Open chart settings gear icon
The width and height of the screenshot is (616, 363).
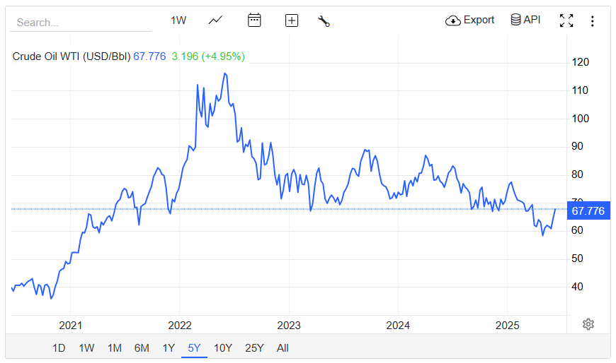pyautogui.click(x=588, y=324)
